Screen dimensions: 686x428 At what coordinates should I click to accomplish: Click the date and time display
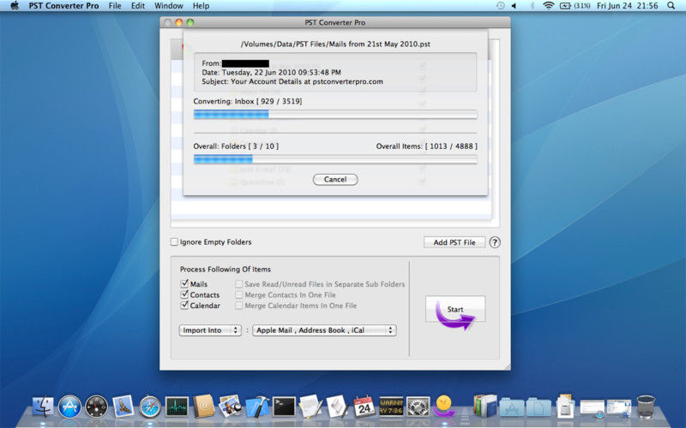(628, 6)
